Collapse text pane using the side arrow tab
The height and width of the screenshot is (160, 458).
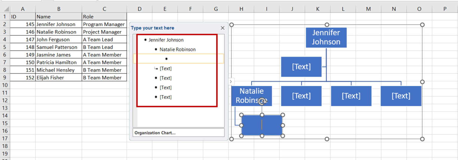coord(231,81)
